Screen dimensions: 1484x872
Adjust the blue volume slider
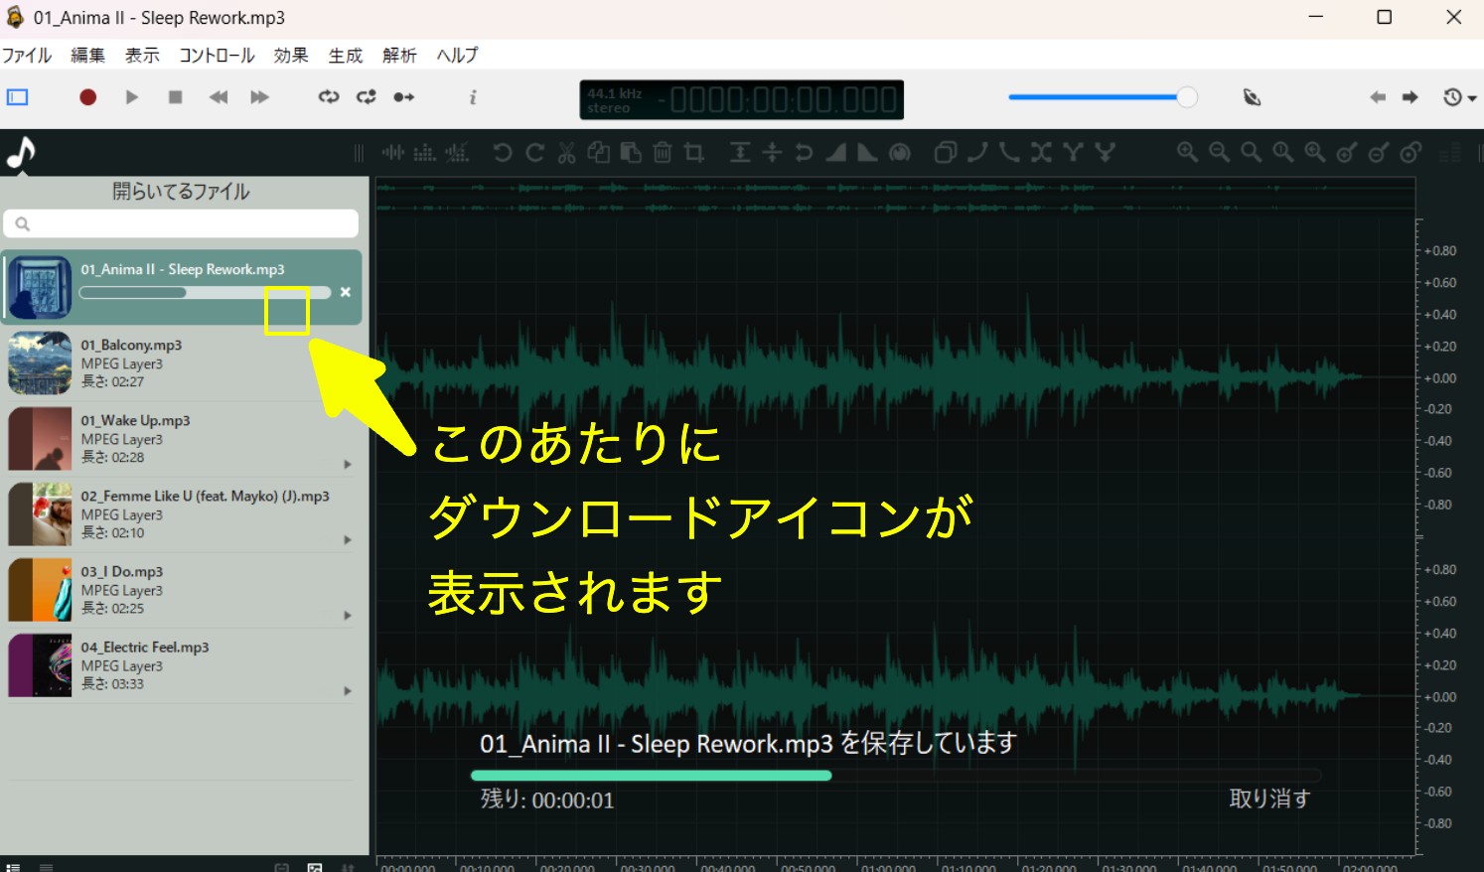tap(1103, 96)
